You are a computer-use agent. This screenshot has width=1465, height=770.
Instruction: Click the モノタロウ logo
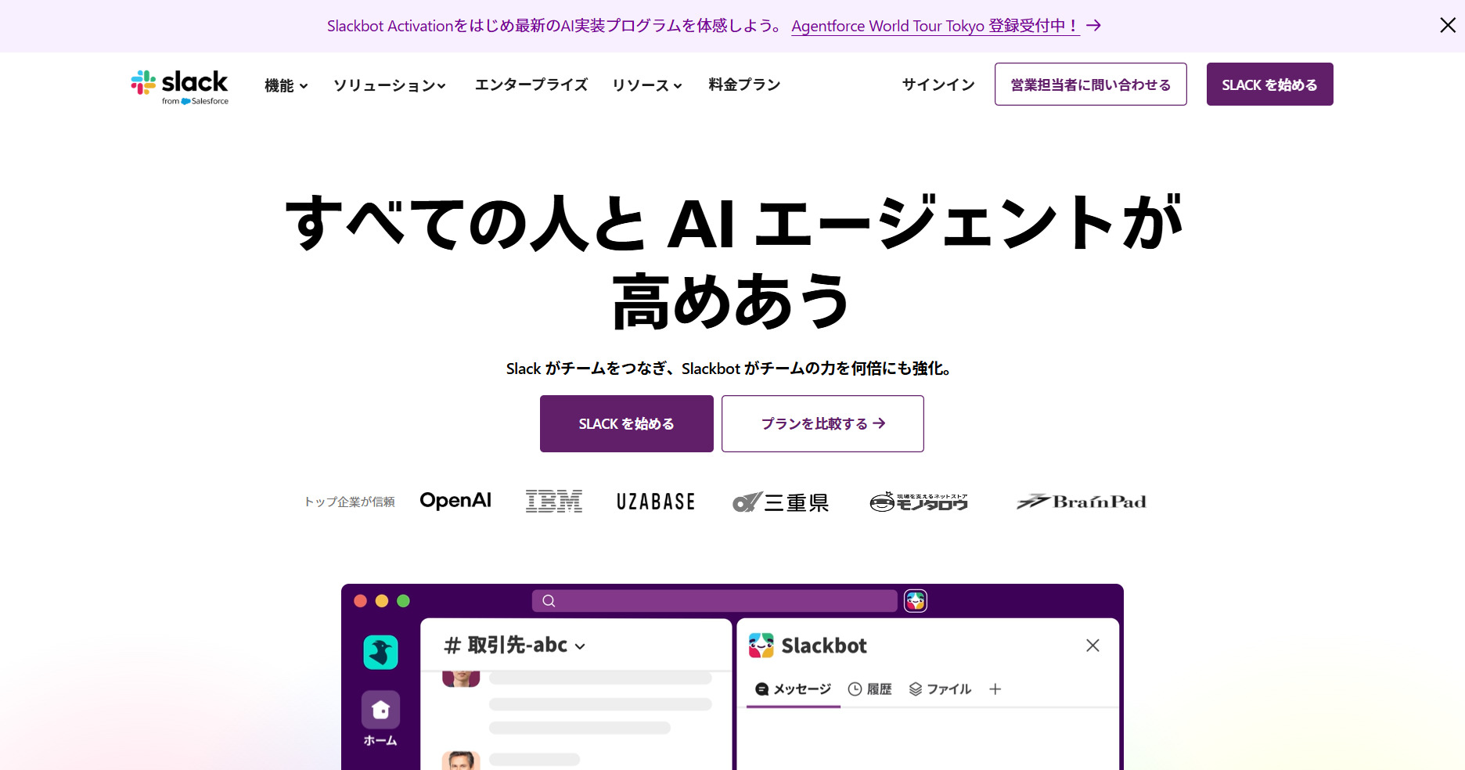pyautogui.click(x=919, y=502)
